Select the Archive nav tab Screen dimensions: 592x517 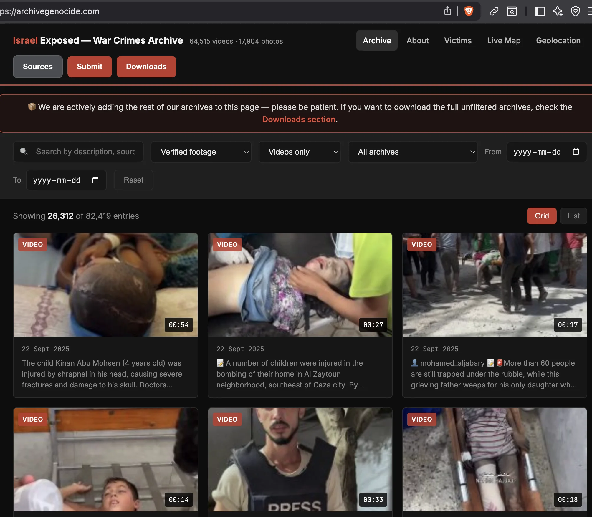click(377, 40)
